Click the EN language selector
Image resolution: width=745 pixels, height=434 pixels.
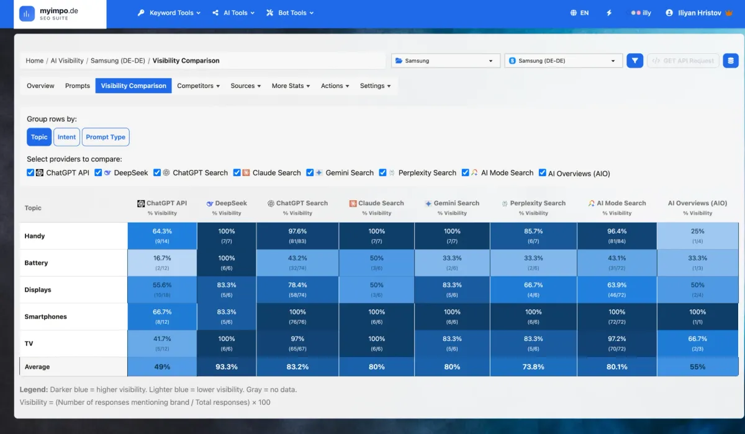point(579,12)
